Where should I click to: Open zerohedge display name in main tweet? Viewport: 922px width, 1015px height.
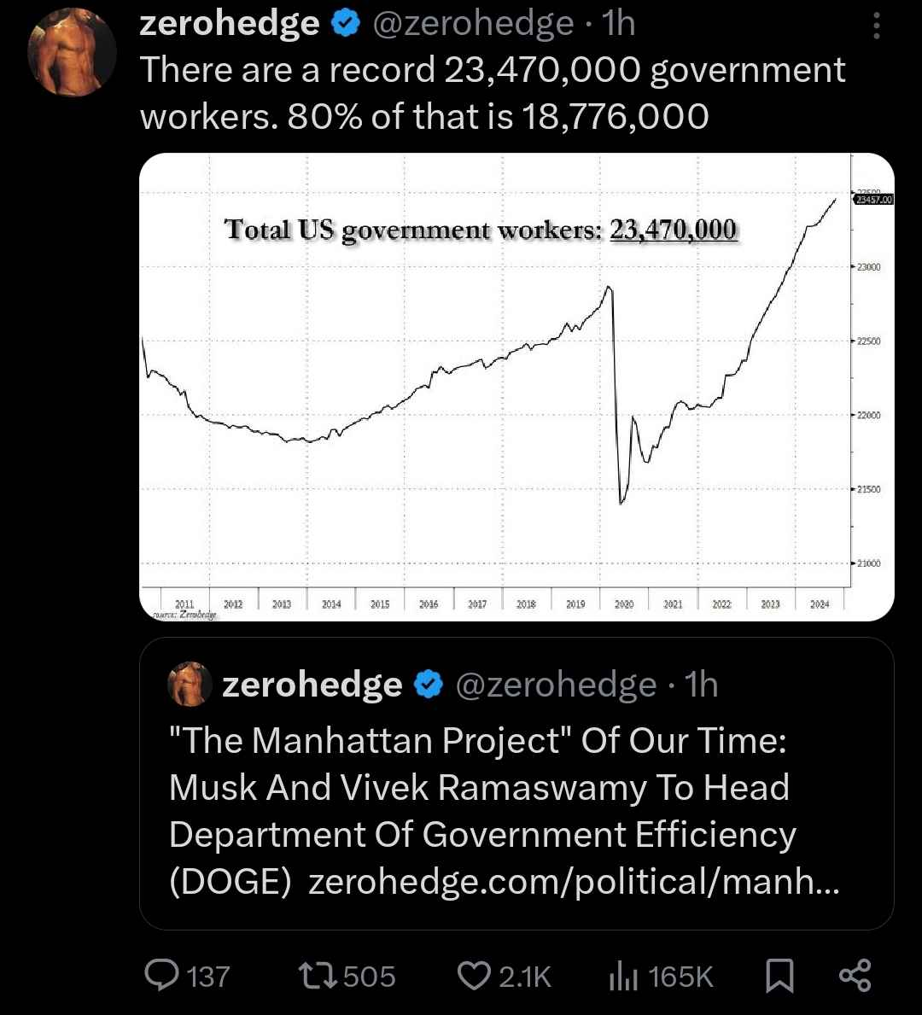(x=229, y=24)
